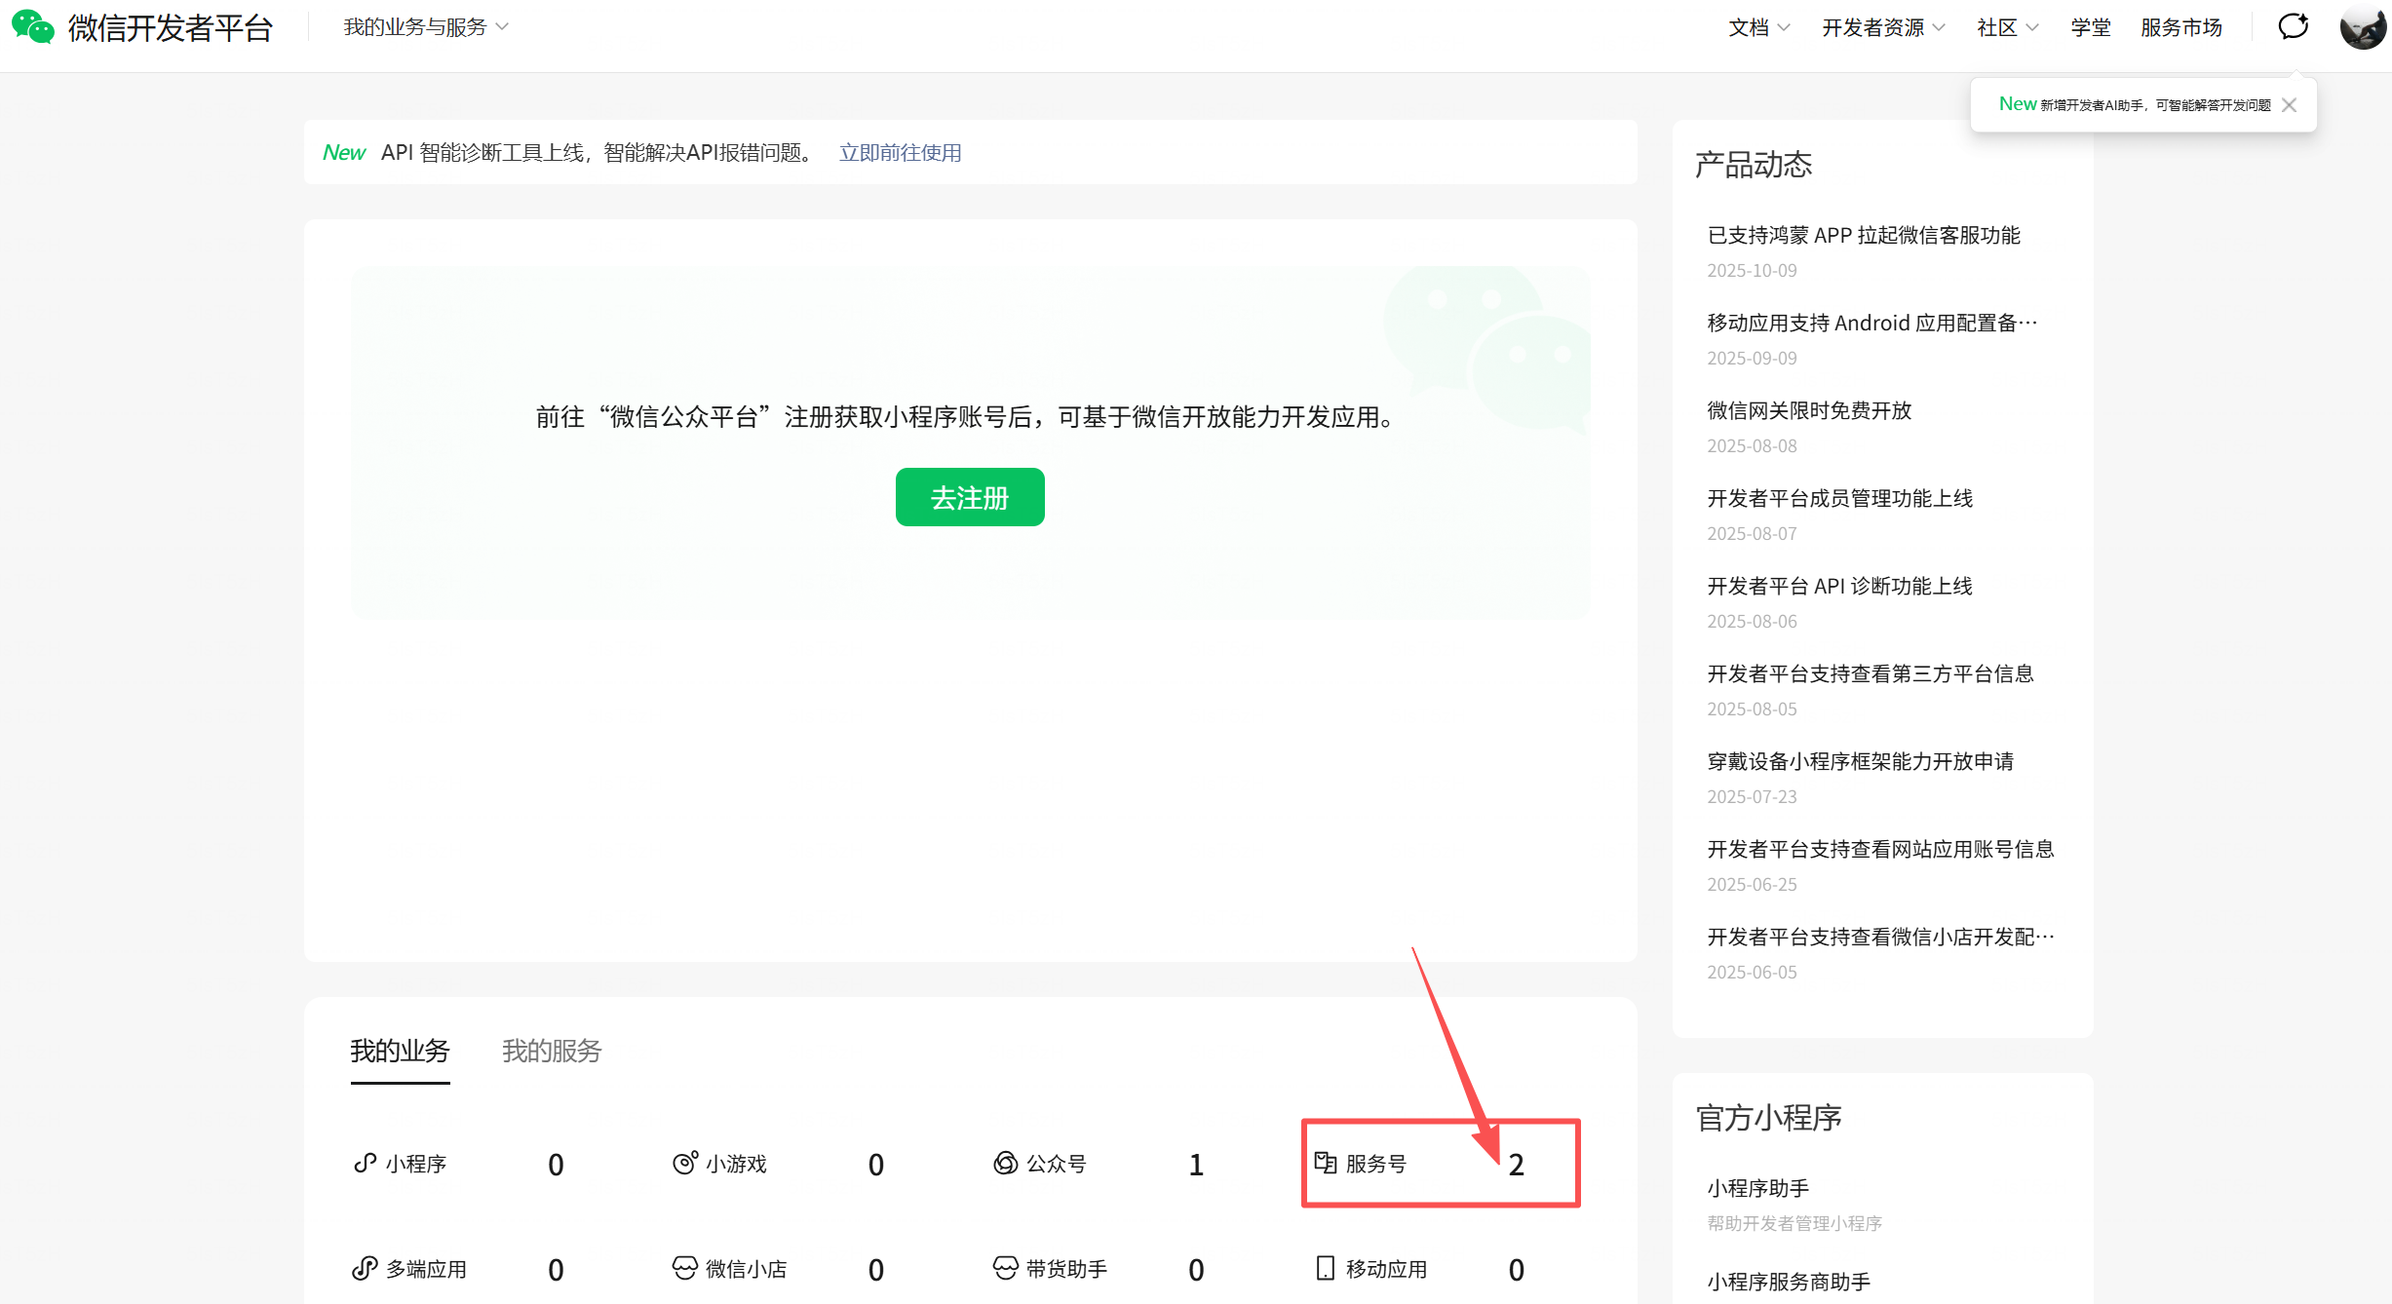Click the WeChat logo icon

click(33, 27)
